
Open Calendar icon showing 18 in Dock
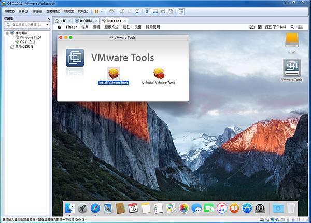click(x=133, y=208)
